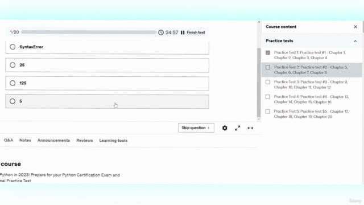Open Practice Test 5 chapters 17-20
This screenshot has height=205, width=364.
click(x=311, y=114)
